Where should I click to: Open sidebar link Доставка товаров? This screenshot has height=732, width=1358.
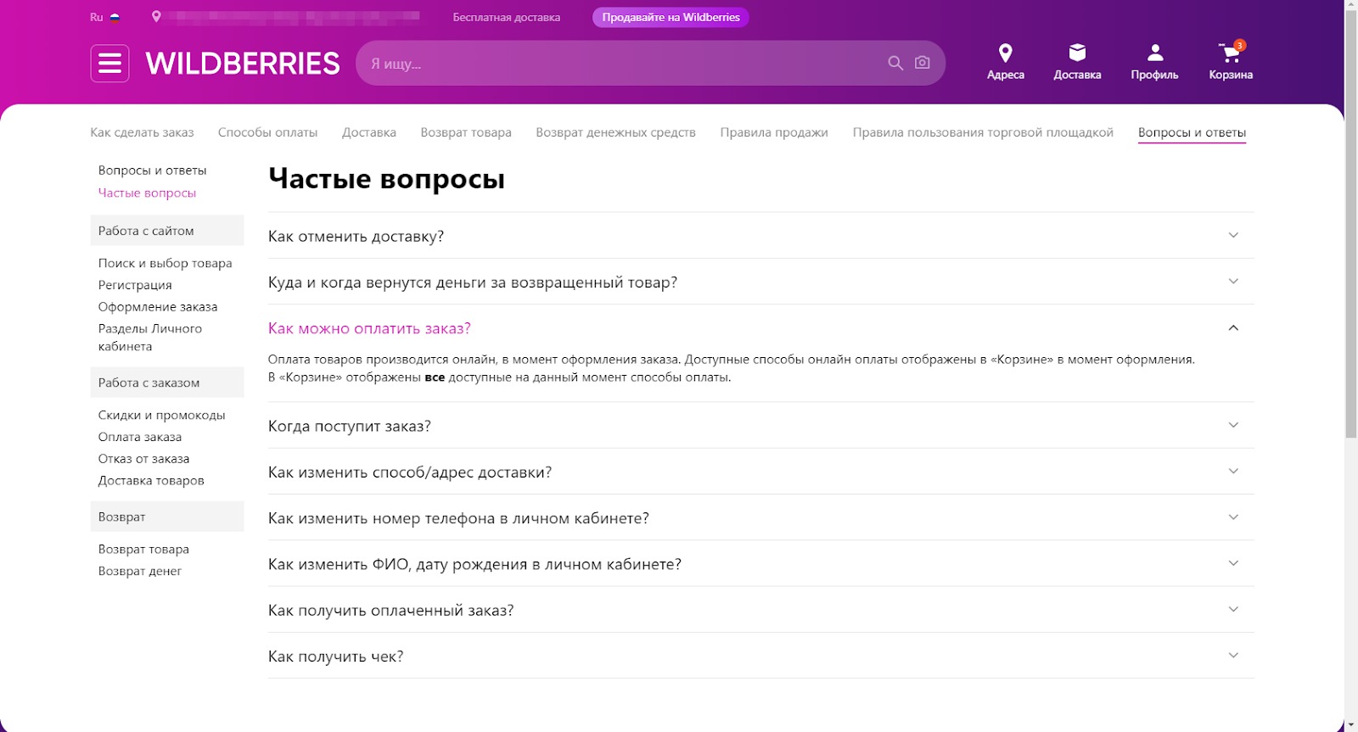pos(151,481)
